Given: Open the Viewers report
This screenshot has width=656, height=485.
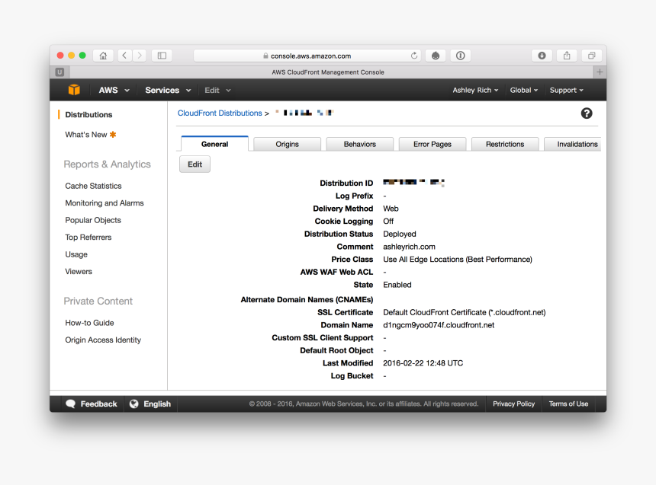Looking at the screenshot, I should click(79, 272).
